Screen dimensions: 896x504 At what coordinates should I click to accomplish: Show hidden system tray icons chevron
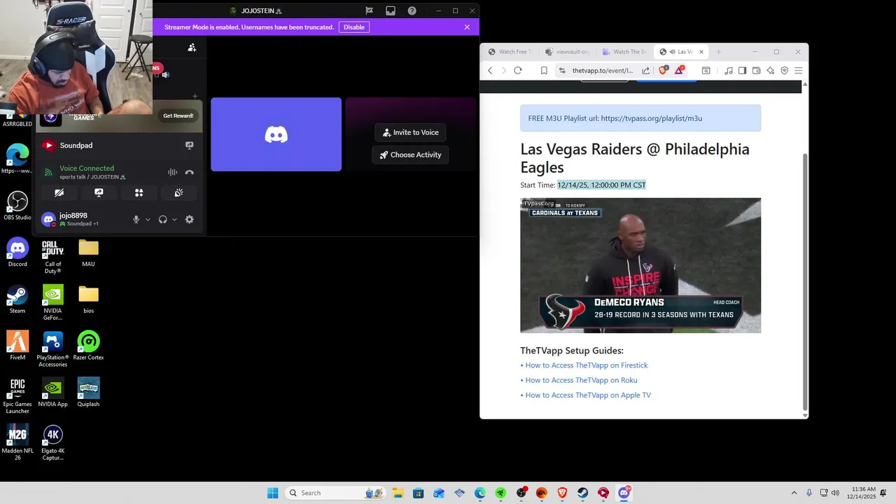794,493
